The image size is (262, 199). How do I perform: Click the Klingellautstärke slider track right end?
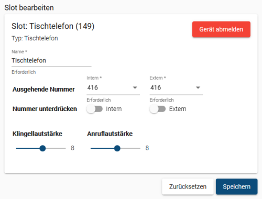[64, 148]
